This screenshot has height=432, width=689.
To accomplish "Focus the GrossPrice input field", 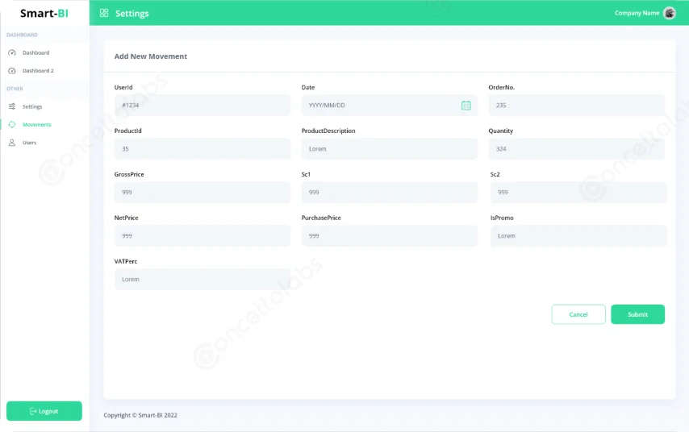I will pos(203,193).
